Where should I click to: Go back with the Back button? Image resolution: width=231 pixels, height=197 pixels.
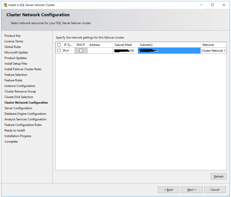click(169, 190)
